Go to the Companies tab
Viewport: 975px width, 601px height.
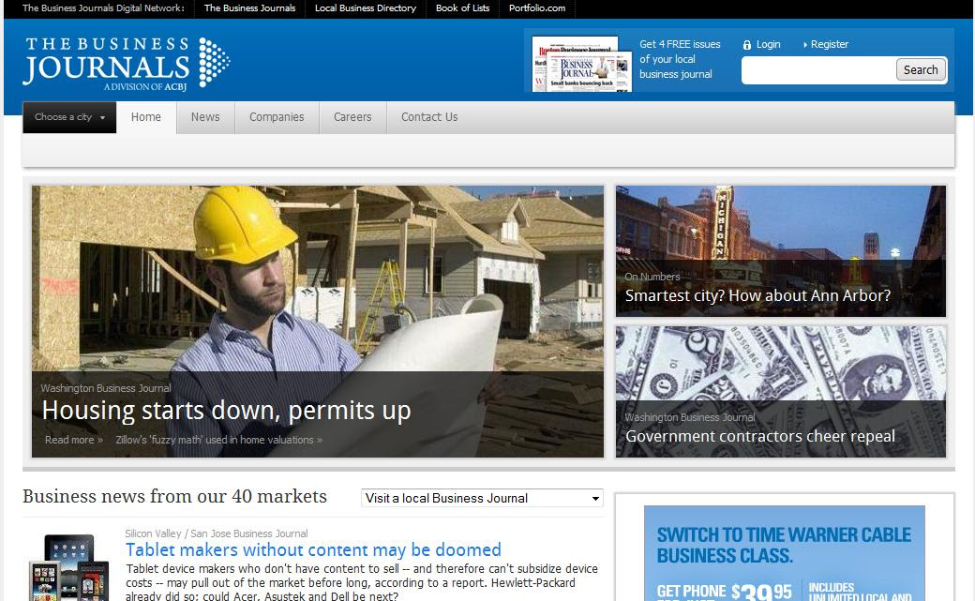click(x=277, y=117)
